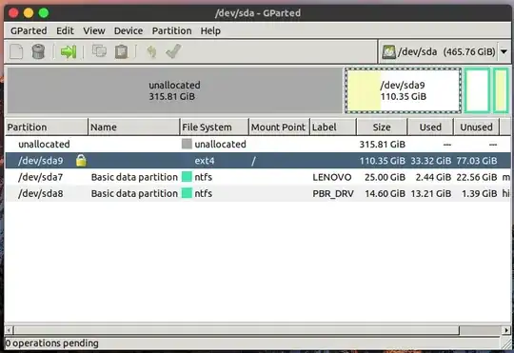The height and width of the screenshot is (353, 514).
Task: Select the unallocated row in partition list
Action: 258,145
